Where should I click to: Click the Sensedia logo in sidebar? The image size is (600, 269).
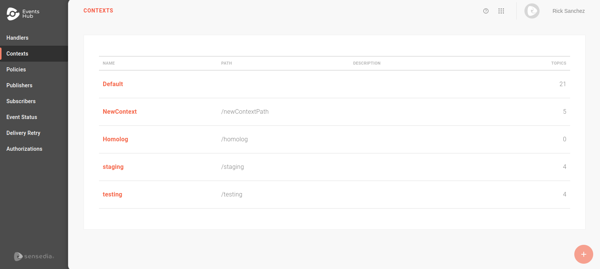point(34,257)
